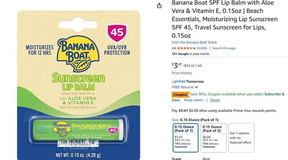Open the 8,888 reviews count link
Screen dimensions: 288x160
pyautogui.click(x=202, y=48)
